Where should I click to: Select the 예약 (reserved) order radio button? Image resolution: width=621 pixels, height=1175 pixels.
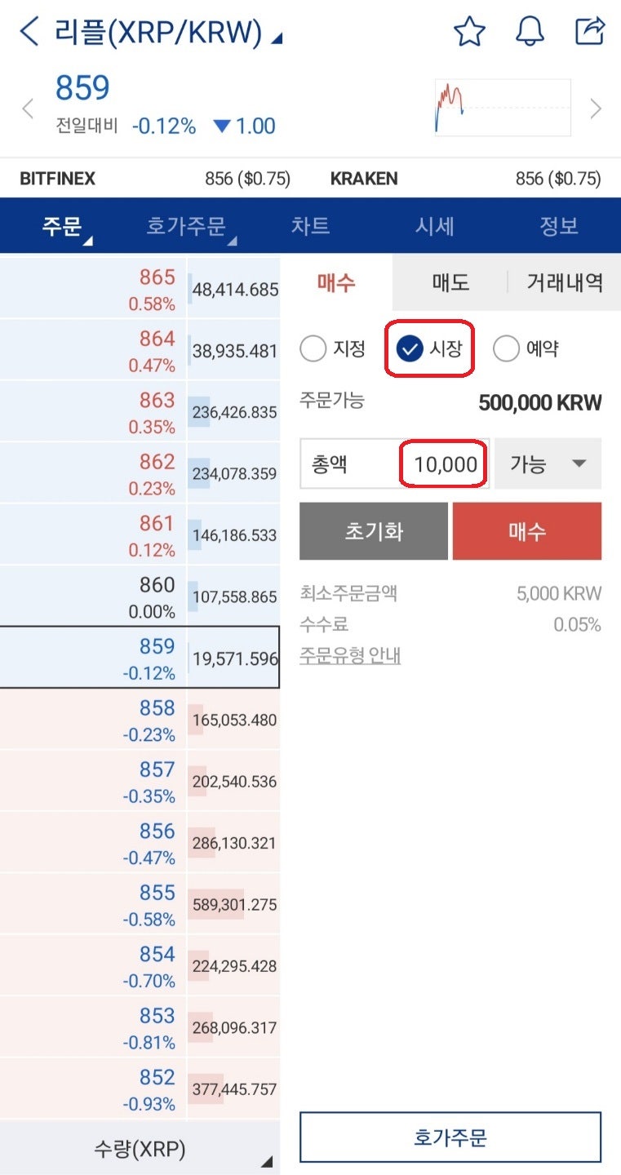507,348
